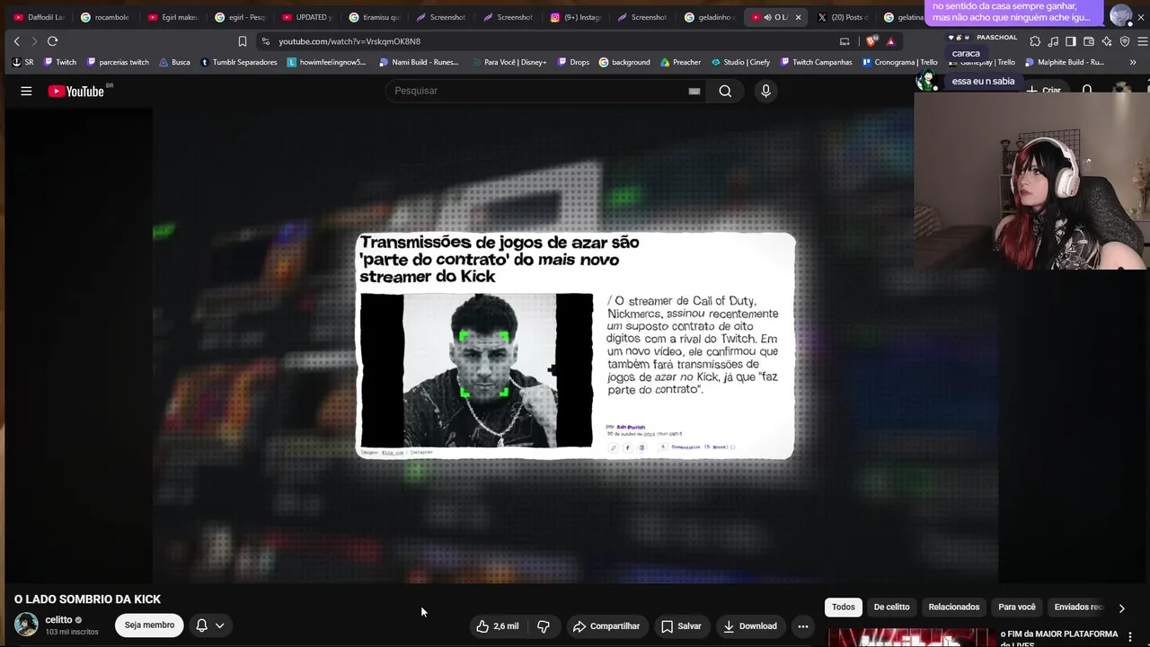1150x647 pixels.
Task: Open the celitto channel name link
Action: 58,620
